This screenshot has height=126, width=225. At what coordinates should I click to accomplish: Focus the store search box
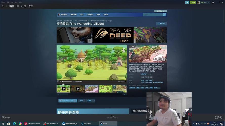pos(153,15)
